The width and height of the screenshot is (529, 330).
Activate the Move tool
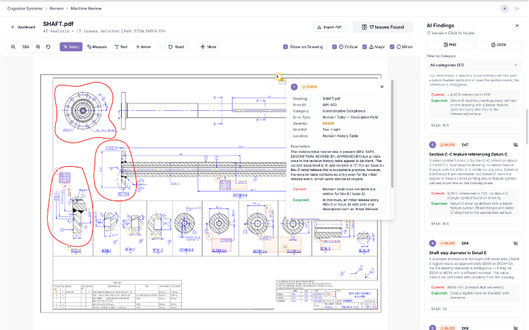(x=209, y=47)
